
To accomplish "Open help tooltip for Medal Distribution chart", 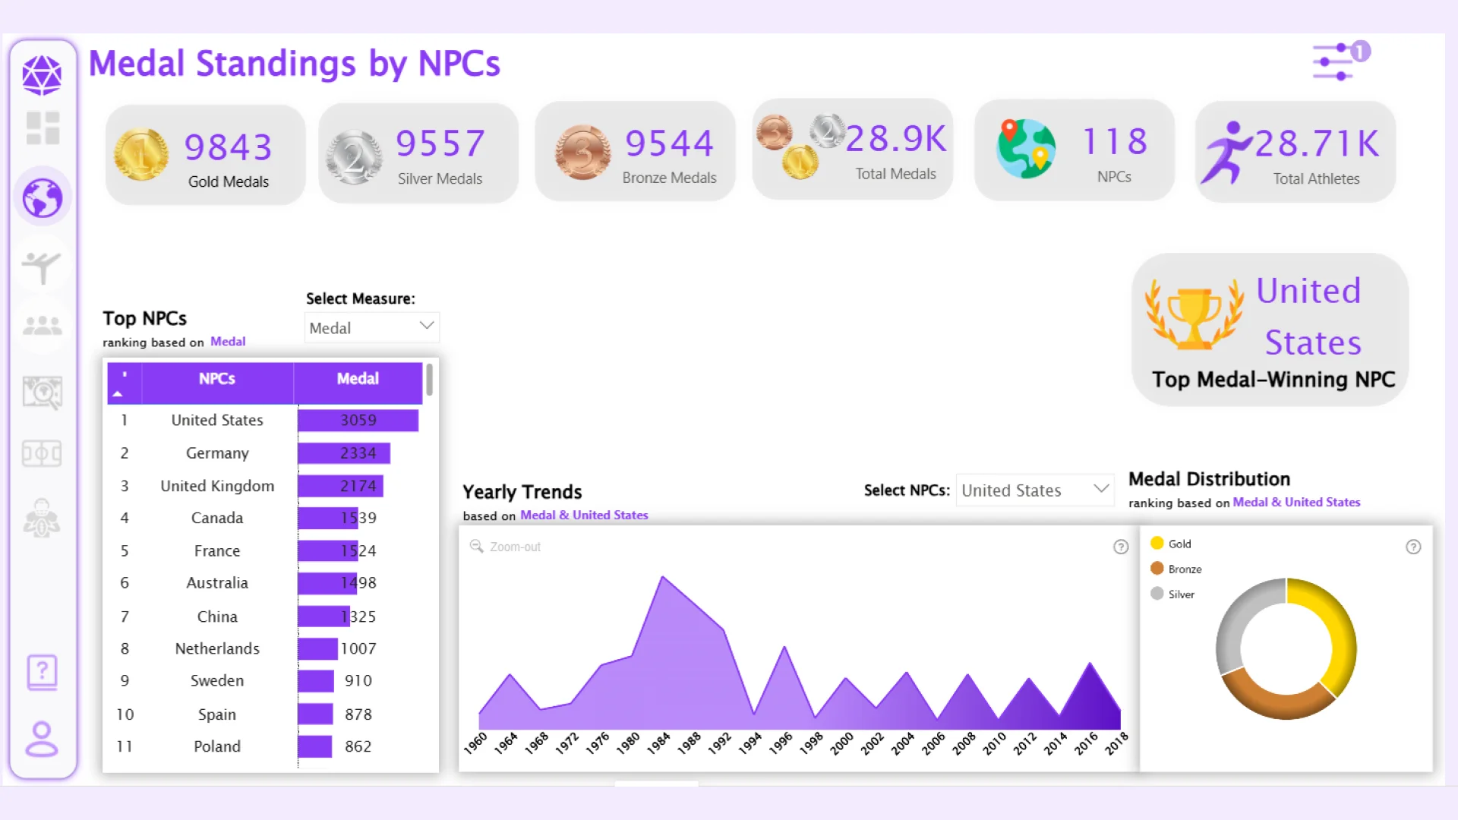I will pos(1413,547).
